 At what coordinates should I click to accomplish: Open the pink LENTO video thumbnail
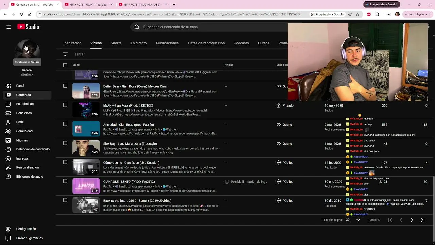point(86,186)
